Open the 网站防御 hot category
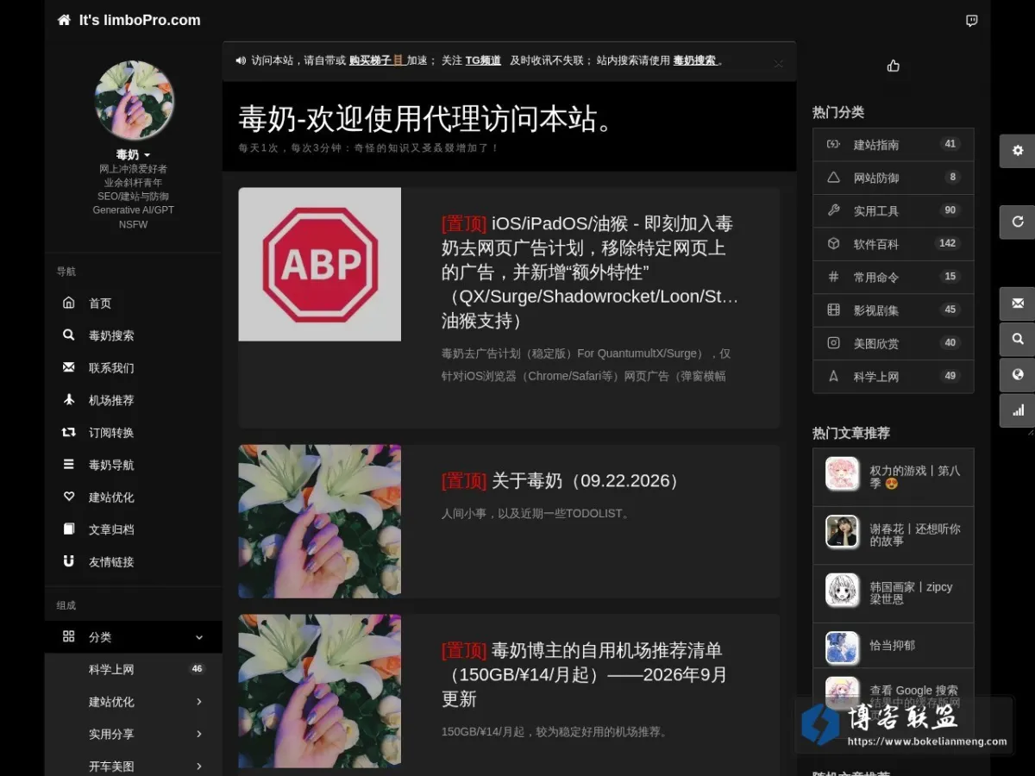Screen dimensions: 1035x776 pos(893,178)
